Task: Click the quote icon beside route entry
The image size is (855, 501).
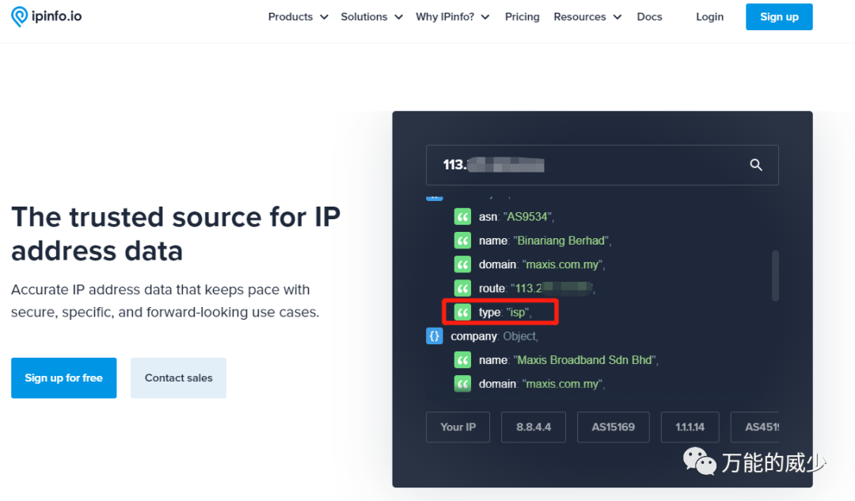Action: (462, 288)
